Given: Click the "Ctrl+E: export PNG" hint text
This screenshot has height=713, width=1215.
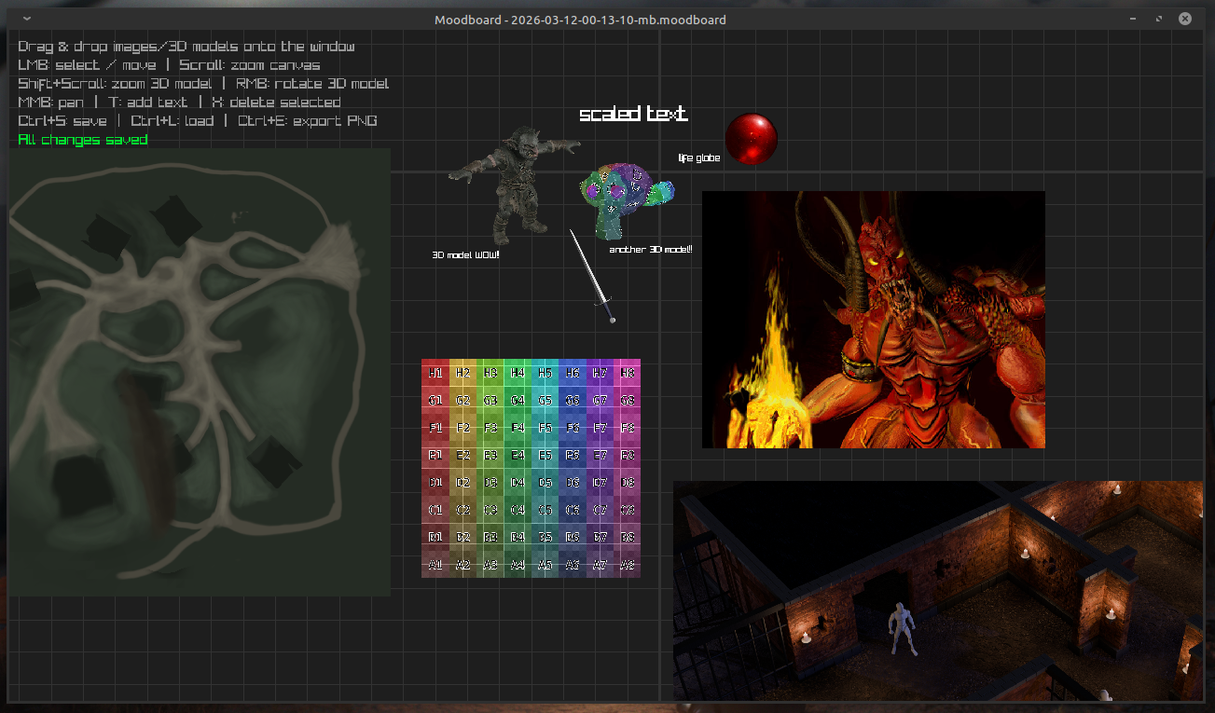Looking at the screenshot, I should click(x=308, y=121).
